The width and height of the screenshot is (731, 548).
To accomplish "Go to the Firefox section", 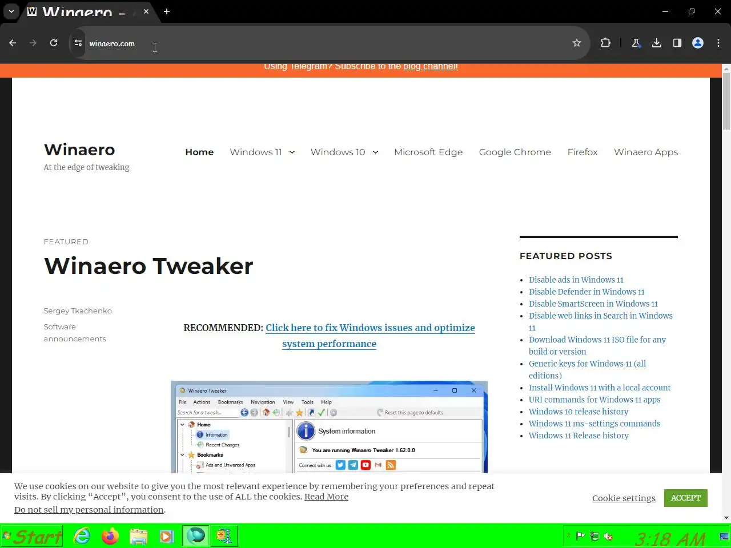I will (x=583, y=152).
